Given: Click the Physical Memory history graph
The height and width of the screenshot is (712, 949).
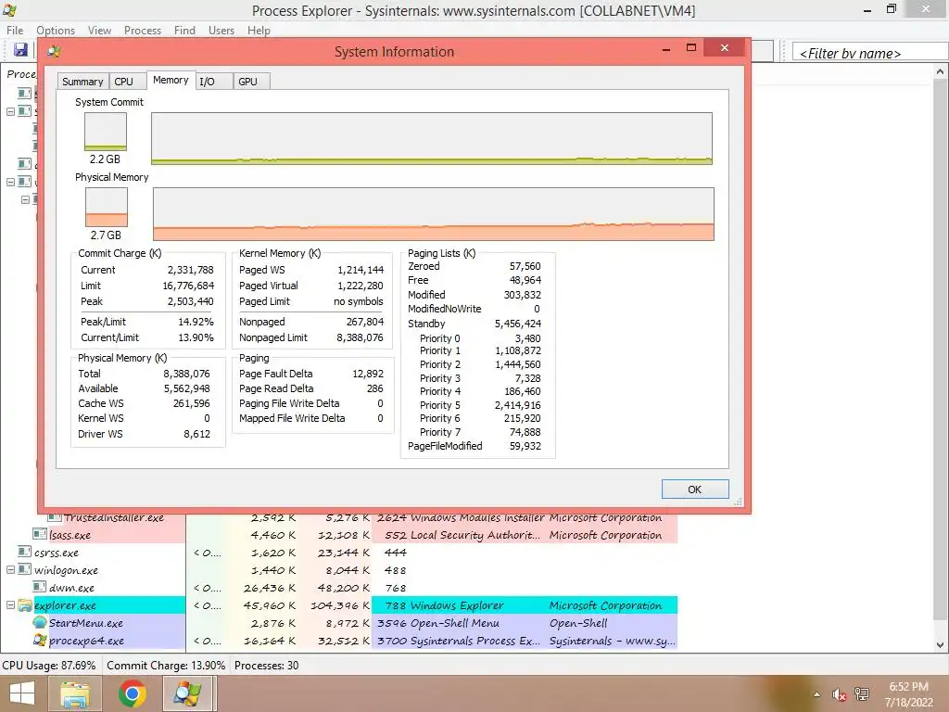Looking at the screenshot, I should (434, 214).
